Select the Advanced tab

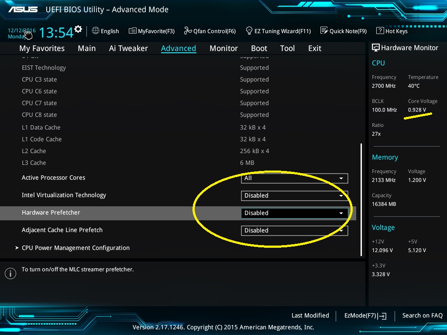point(179,48)
